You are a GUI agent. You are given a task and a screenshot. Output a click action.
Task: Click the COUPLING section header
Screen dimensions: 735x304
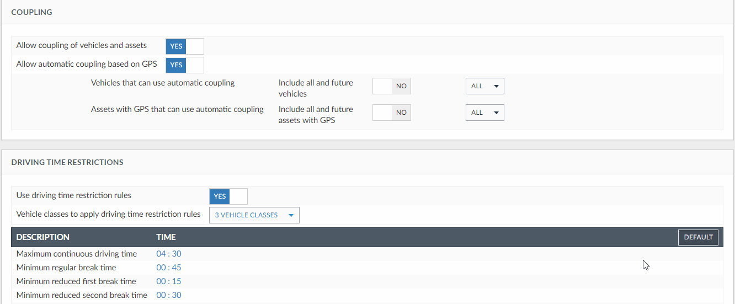pyautogui.click(x=32, y=12)
